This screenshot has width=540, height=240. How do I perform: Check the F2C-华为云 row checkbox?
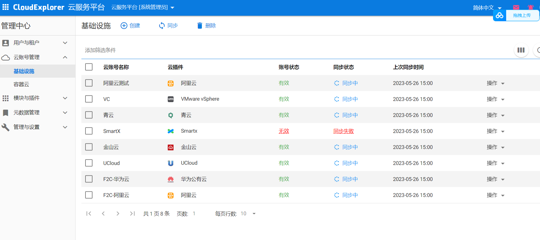89,179
